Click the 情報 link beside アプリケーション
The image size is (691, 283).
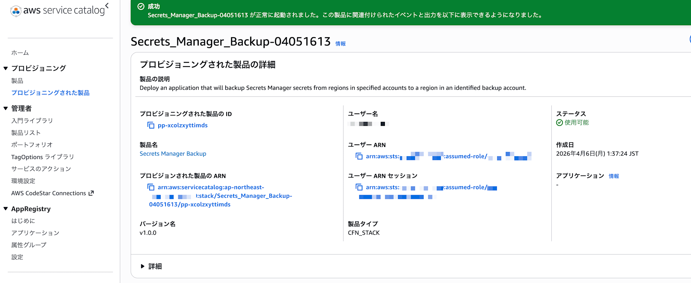(614, 176)
